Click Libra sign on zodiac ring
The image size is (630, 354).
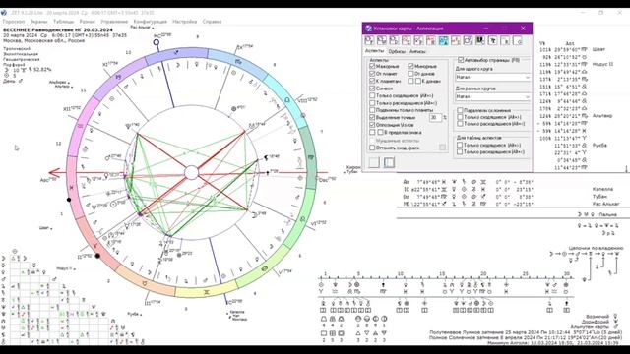(287, 99)
